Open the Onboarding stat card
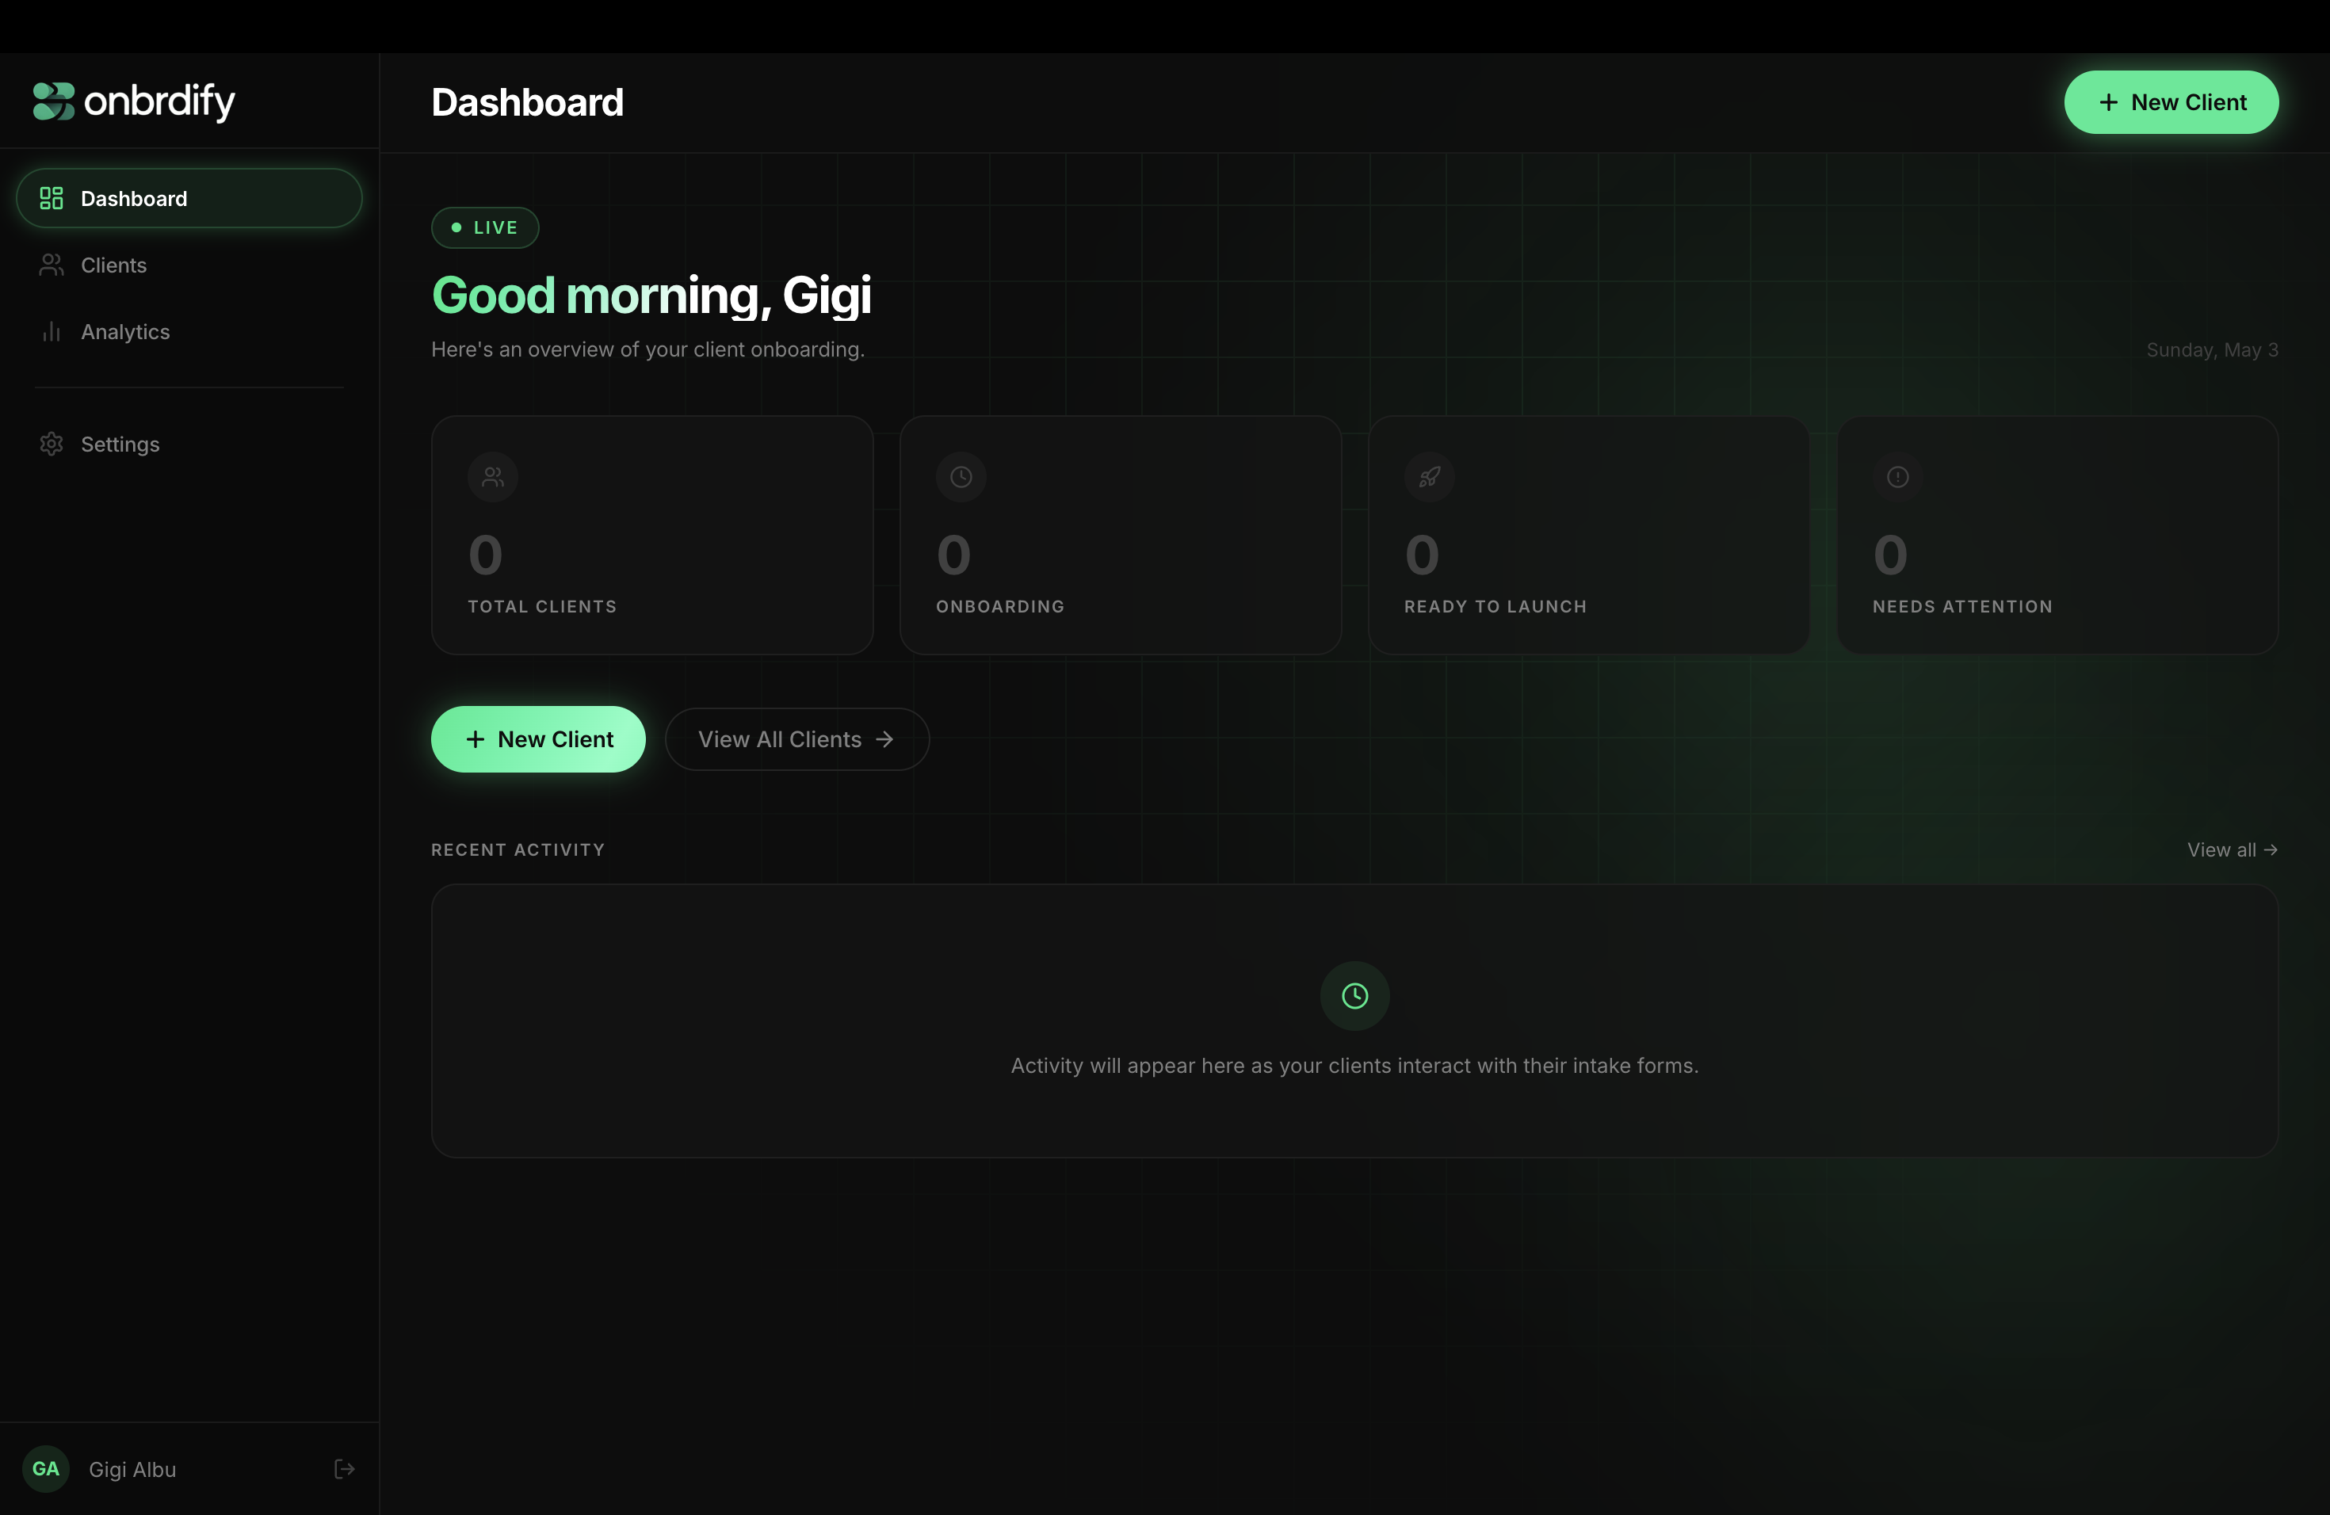2330x1515 pixels. tap(1120, 536)
